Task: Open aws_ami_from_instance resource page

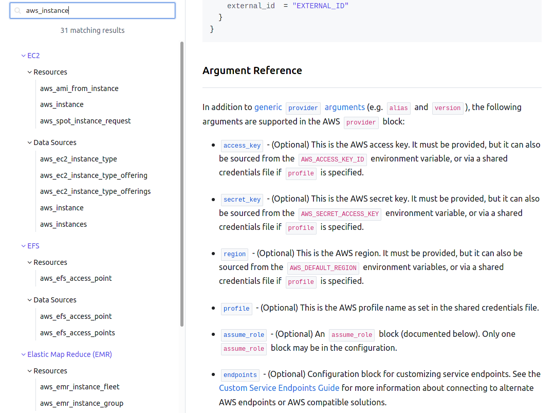Action: 79,88
